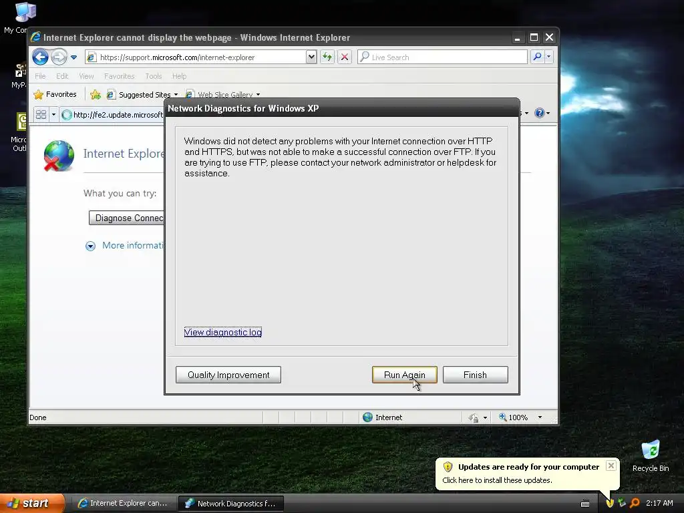Open the Favorites star button
Viewport: 684px width, 513px height.
click(55, 94)
